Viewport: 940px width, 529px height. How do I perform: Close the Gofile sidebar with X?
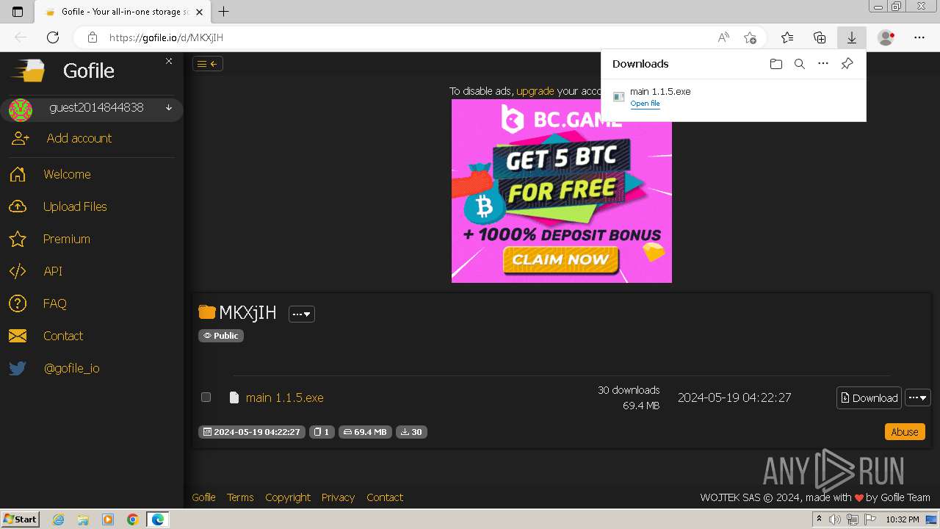(169, 61)
